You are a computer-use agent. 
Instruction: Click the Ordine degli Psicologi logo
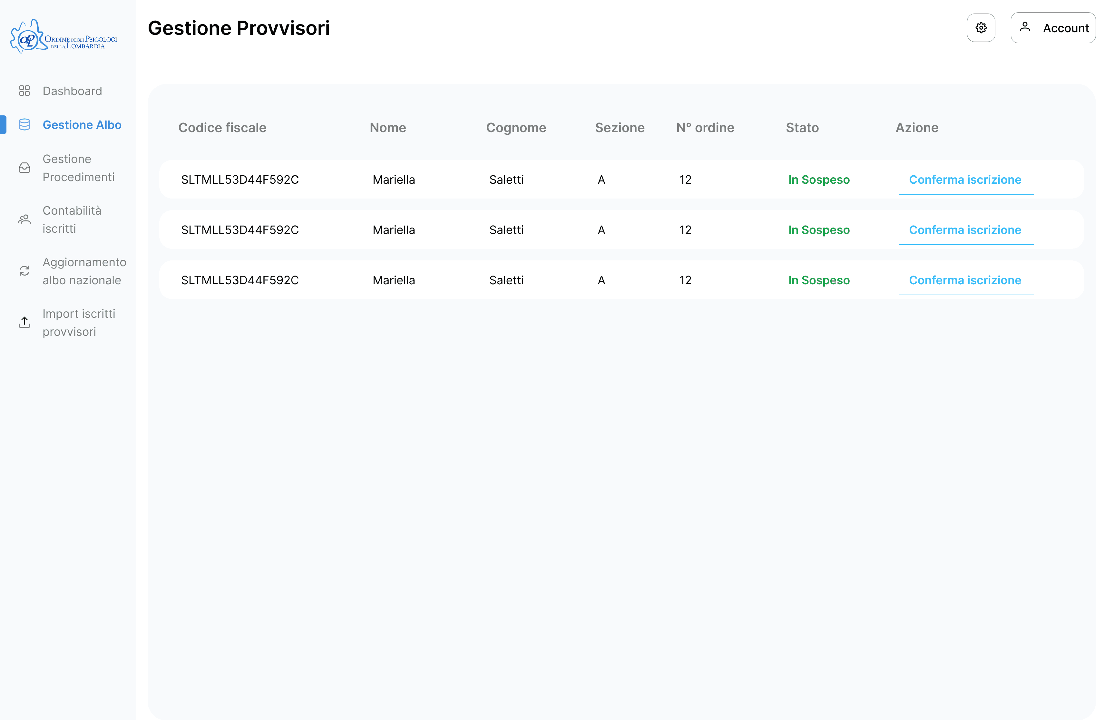point(64,36)
